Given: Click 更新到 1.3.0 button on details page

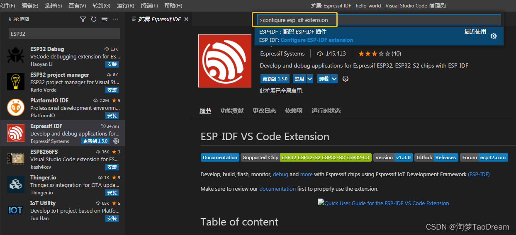Looking at the screenshot, I should click(x=275, y=79).
